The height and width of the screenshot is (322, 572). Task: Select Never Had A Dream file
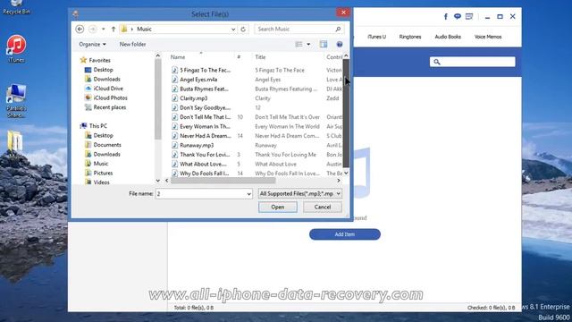pos(205,136)
